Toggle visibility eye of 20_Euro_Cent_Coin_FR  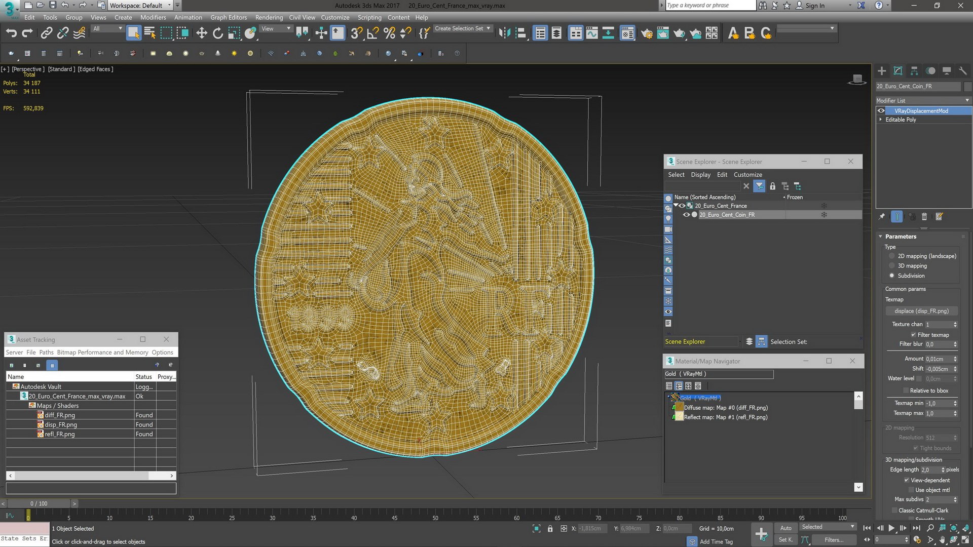tap(686, 215)
